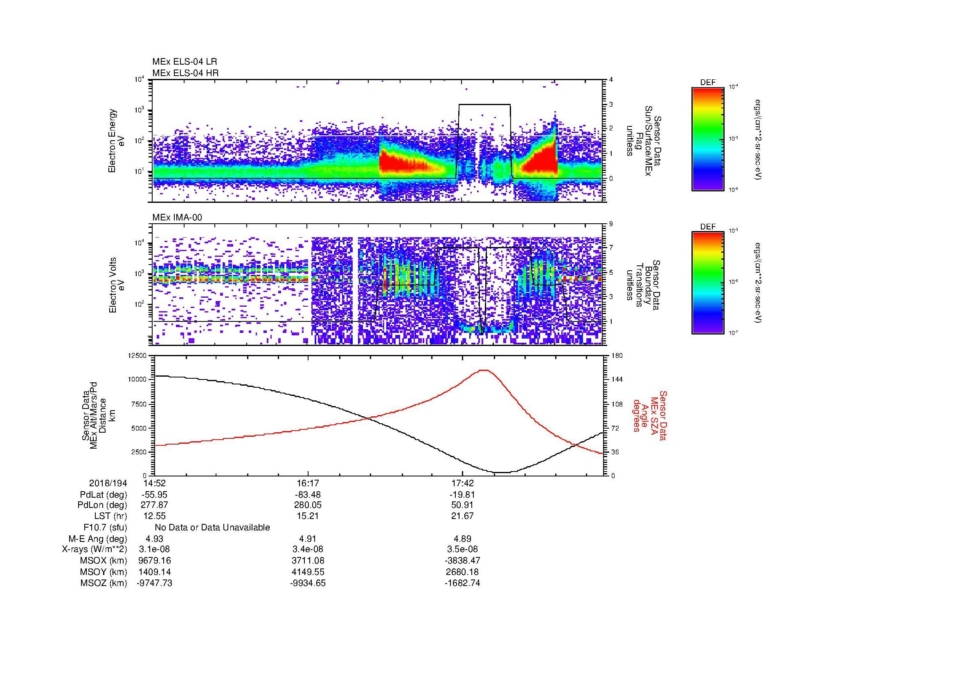
Task: Click the MSOX value '9679.16'
Action: click(x=155, y=561)
